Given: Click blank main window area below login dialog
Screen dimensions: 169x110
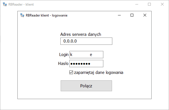Looking at the screenshot, I should pos(84,104).
